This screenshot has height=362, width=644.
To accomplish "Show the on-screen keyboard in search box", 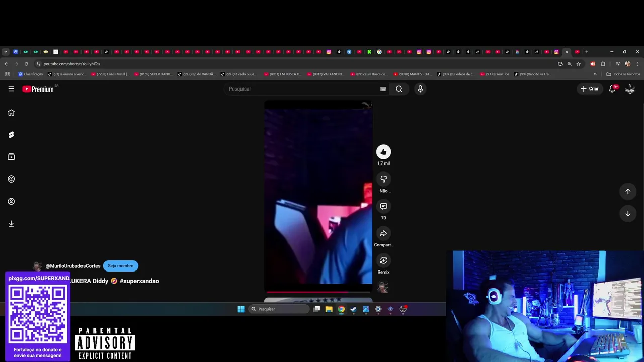I will tap(383, 89).
